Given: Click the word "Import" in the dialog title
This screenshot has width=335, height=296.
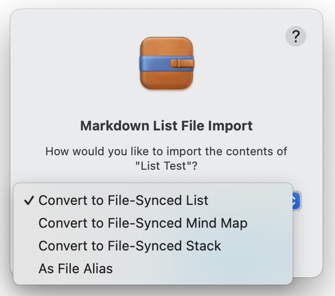Looking at the screenshot, I should tap(232, 126).
